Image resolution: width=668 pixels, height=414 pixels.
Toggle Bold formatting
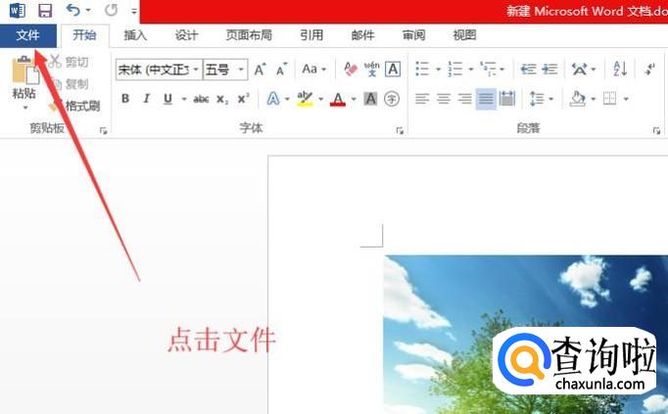(125, 99)
